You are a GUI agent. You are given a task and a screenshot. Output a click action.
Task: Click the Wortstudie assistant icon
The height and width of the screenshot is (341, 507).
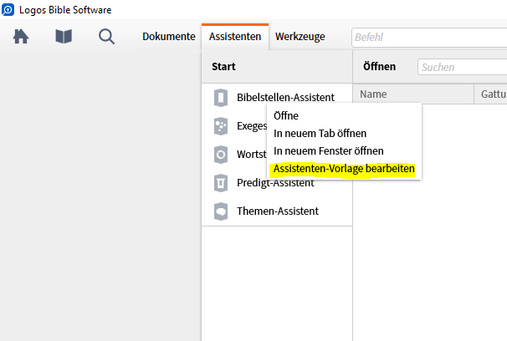pyautogui.click(x=221, y=155)
